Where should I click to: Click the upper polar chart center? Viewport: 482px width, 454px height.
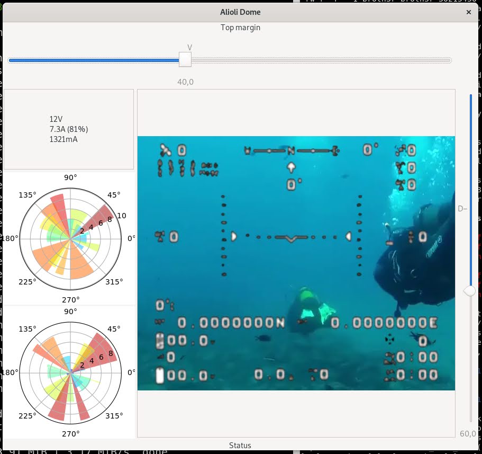coord(70,238)
